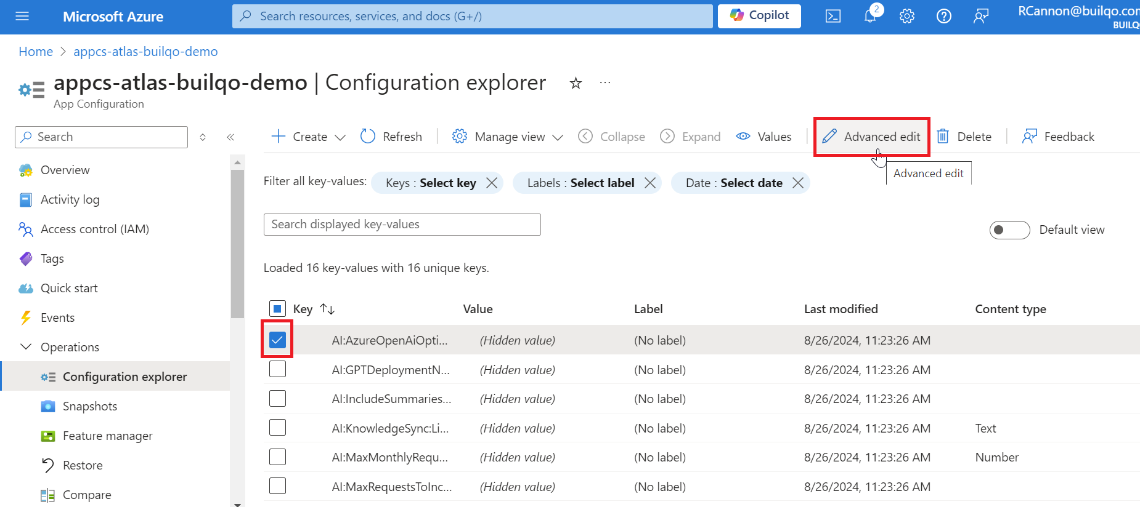Open the notifications bell
This screenshot has height=507, width=1140.
[870, 17]
